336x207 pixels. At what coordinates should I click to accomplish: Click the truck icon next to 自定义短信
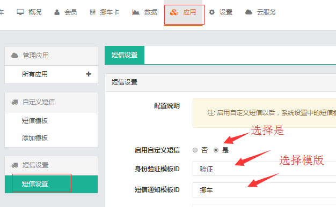coord(15,102)
